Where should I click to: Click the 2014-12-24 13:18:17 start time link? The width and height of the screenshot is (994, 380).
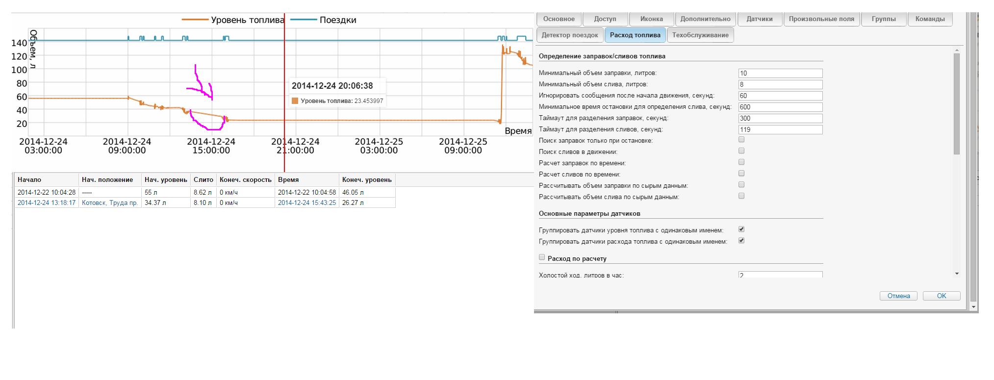tap(47, 203)
